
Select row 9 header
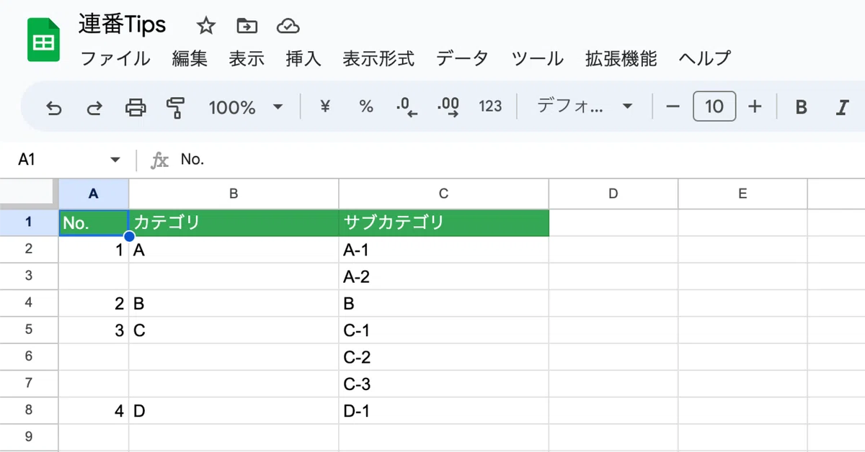click(x=29, y=437)
